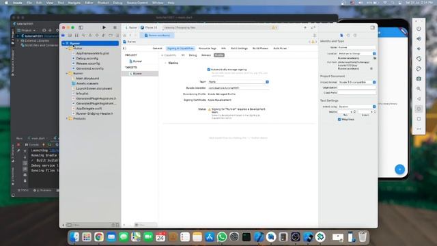The width and height of the screenshot is (437, 246).
Task: Toggle the Xcode navigator sidebar icon
Action: click(81, 27)
